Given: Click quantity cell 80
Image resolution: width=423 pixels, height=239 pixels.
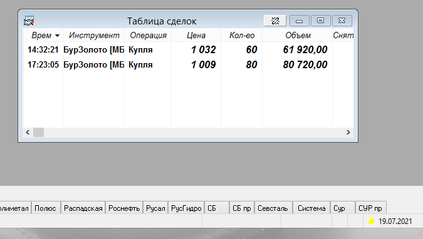Looking at the screenshot, I should point(251,64).
